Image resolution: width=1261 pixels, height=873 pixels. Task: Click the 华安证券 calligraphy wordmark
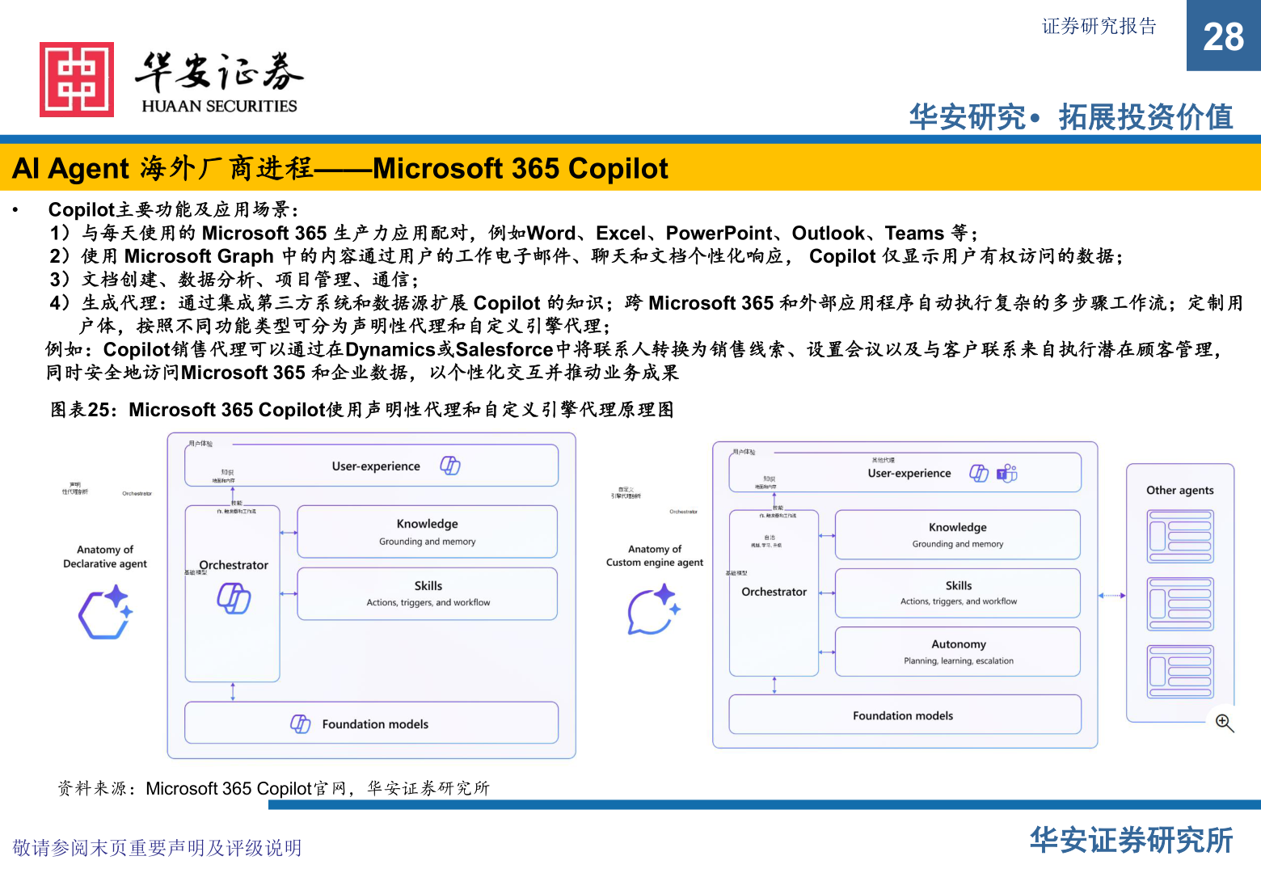coord(219,71)
